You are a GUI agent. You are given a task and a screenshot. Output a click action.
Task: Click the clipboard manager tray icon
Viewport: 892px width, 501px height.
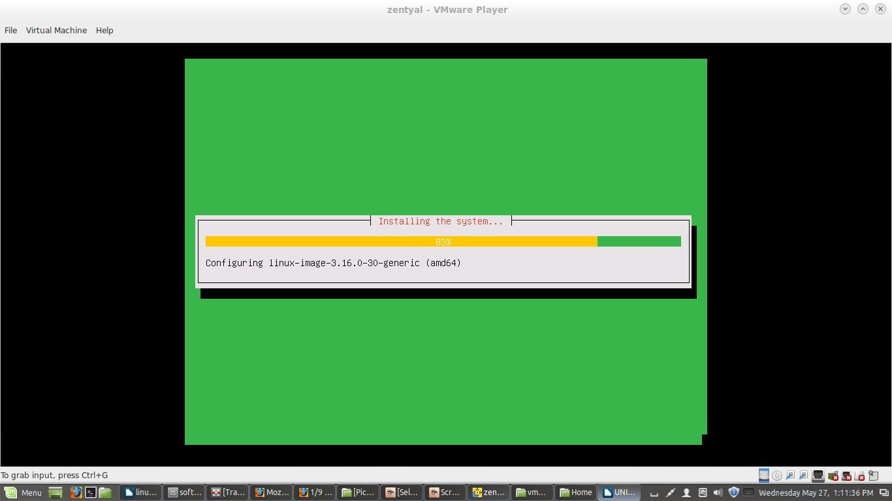click(x=703, y=493)
